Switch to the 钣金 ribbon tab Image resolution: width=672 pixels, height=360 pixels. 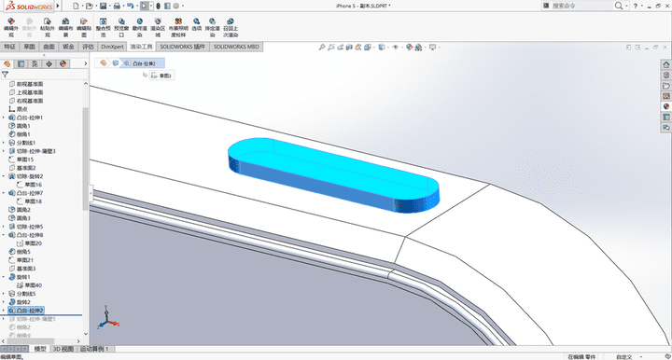[68, 47]
